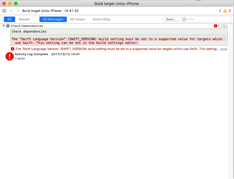Select 'Check dependencies' monospace transcript heading
The width and height of the screenshot is (234, 179).
coord(29,31)
